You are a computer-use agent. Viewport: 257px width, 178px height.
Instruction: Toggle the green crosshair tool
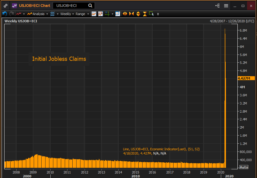pyautogui.click(x=107, y=14)
